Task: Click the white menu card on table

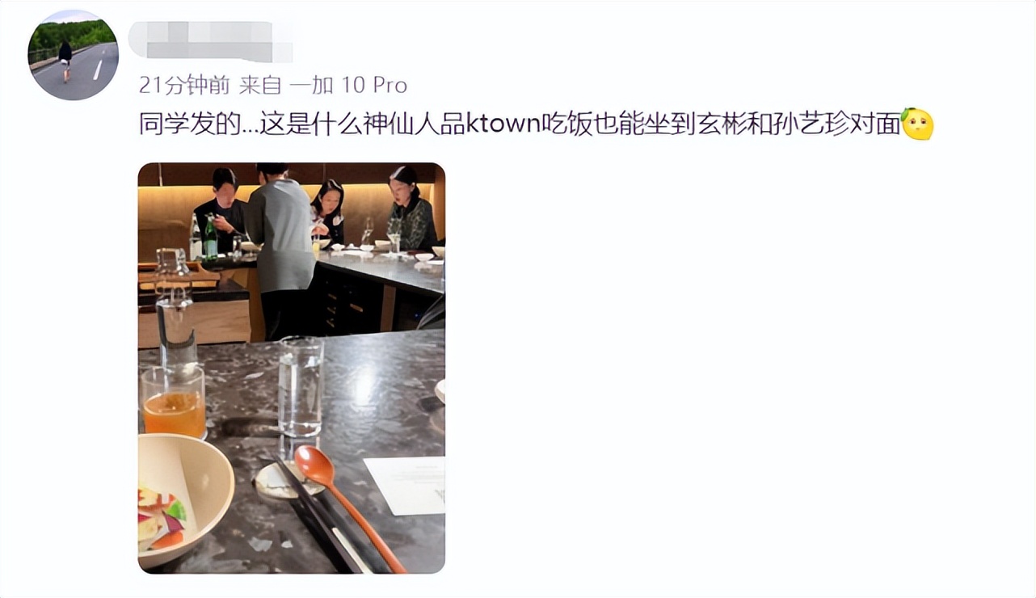Action: click(x=405, y=486)
